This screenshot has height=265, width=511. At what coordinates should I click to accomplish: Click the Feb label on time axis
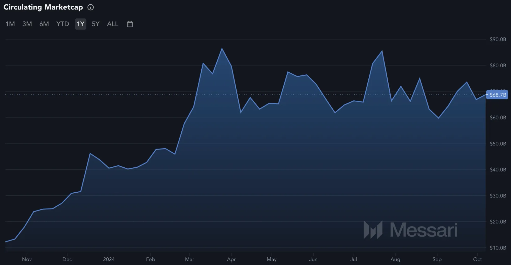(150, 259)
